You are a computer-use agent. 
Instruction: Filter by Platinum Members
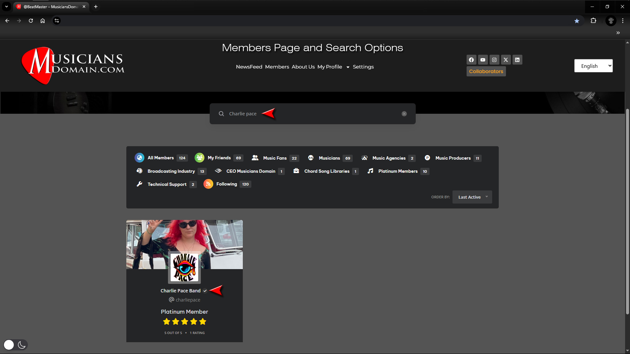398,171
